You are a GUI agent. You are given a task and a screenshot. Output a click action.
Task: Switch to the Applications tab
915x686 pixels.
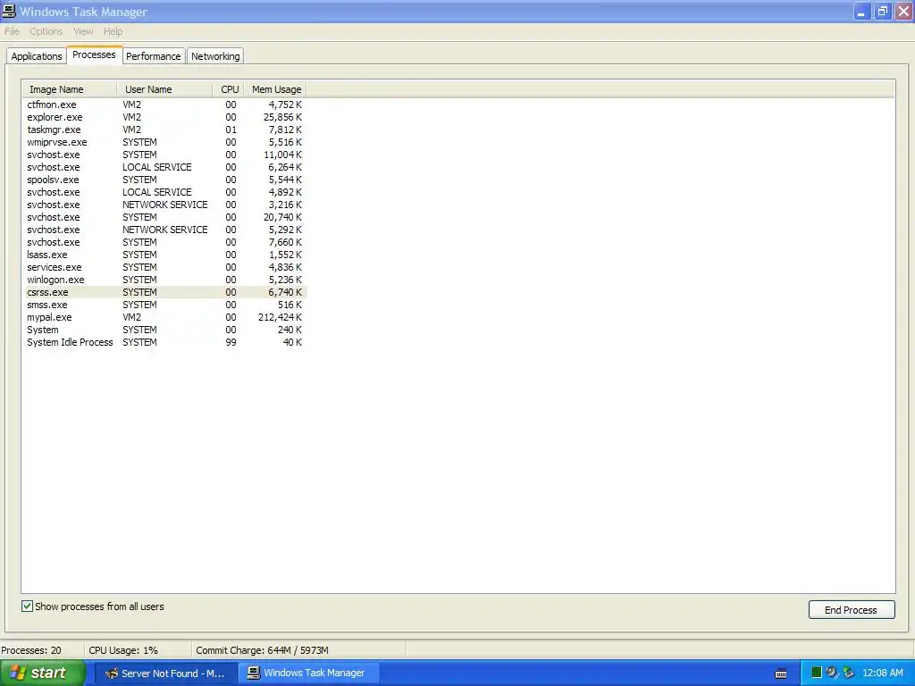coord(36,56)
